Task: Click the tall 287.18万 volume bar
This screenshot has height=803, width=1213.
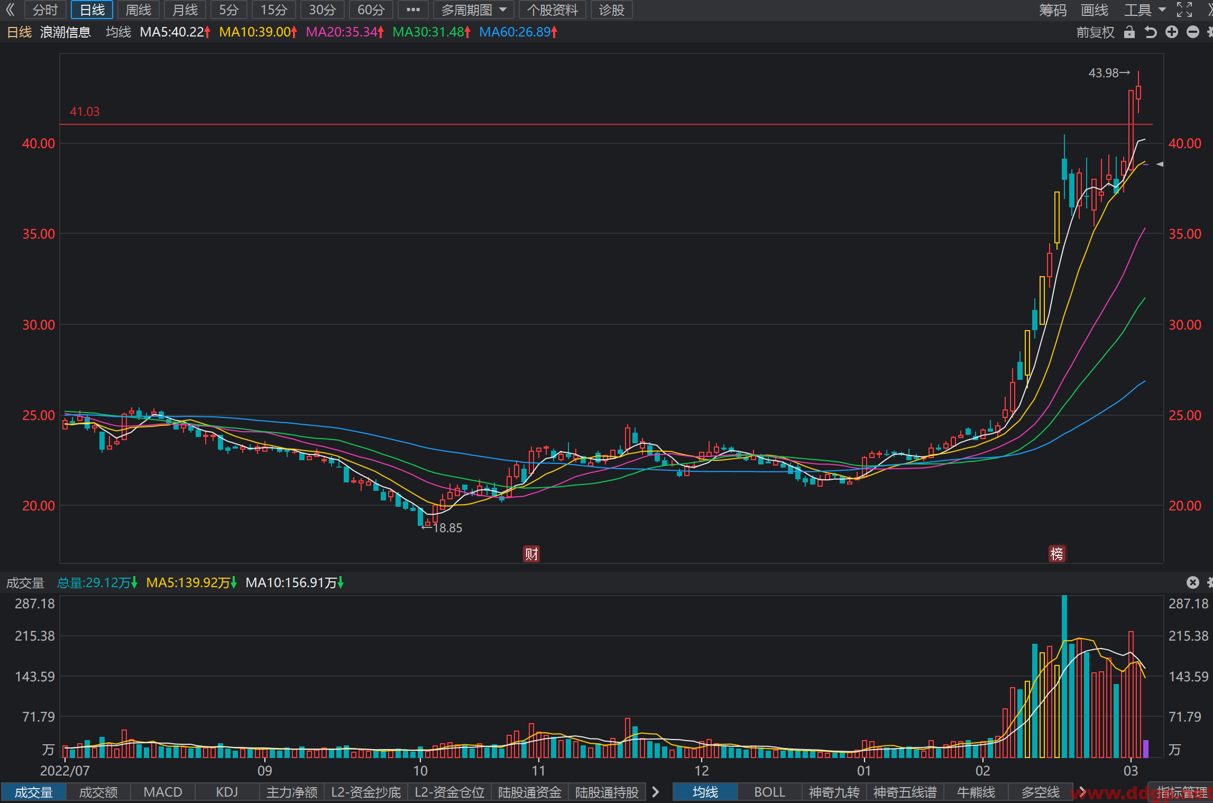Action: pos(1064,677)
